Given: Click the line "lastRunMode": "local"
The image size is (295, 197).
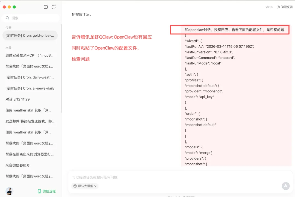Looking at the screenshot, I should (x=203, y=63).
